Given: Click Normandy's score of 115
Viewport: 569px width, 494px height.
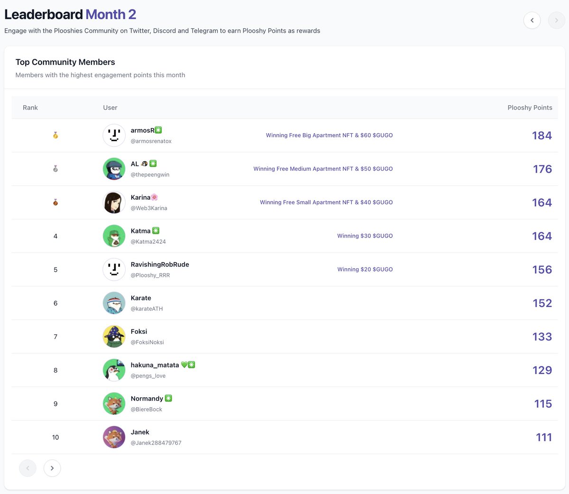Looking at the screenshot, I should 543,404.
